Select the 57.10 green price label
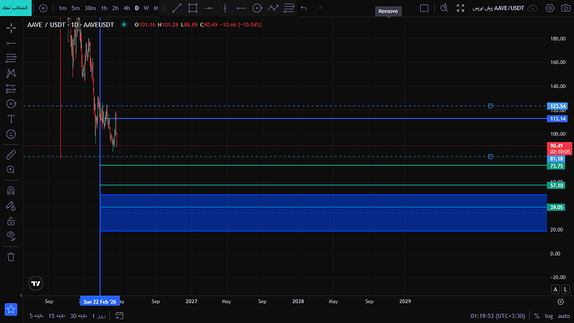Viewport: 574px width, 323px height. pos(556,186)
